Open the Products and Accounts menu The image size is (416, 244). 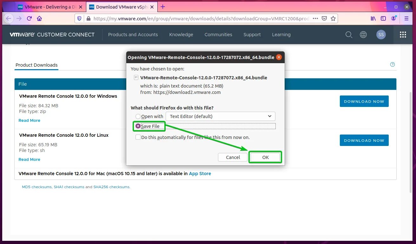[133, 35]
